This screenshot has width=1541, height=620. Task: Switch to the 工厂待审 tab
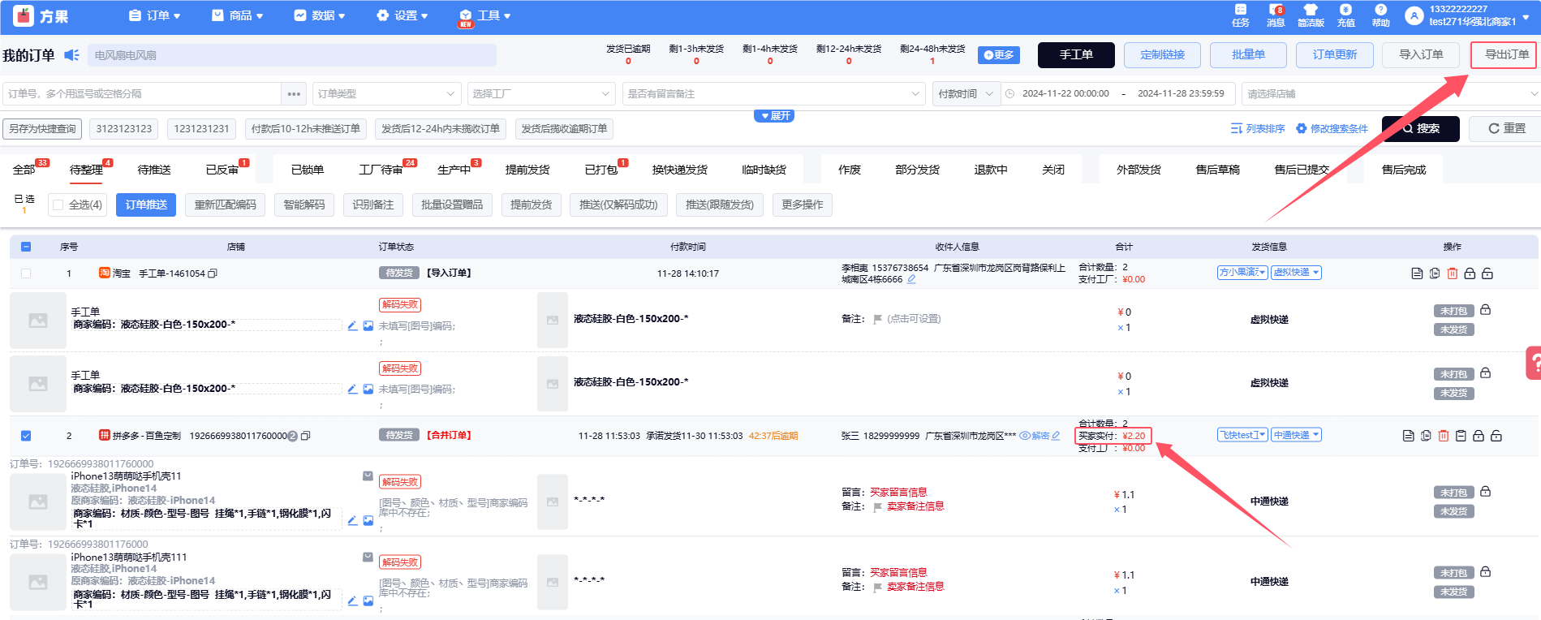(x=381, y=170)
